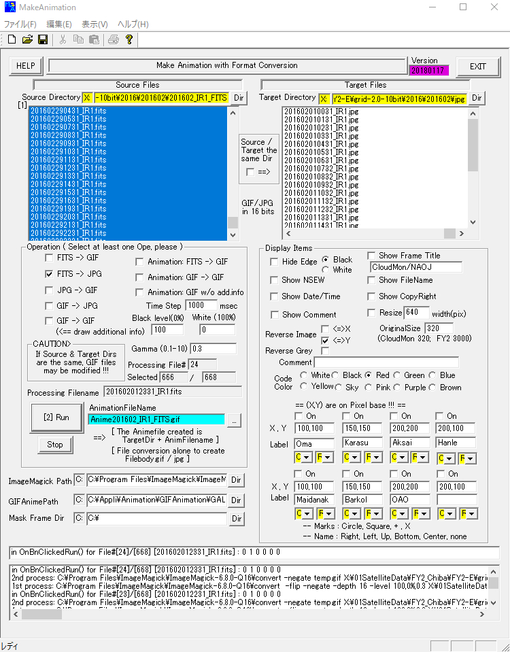Open the ファイル(F) menu
Viewport: 510px width, 652px height.
(x=20, y=24)
